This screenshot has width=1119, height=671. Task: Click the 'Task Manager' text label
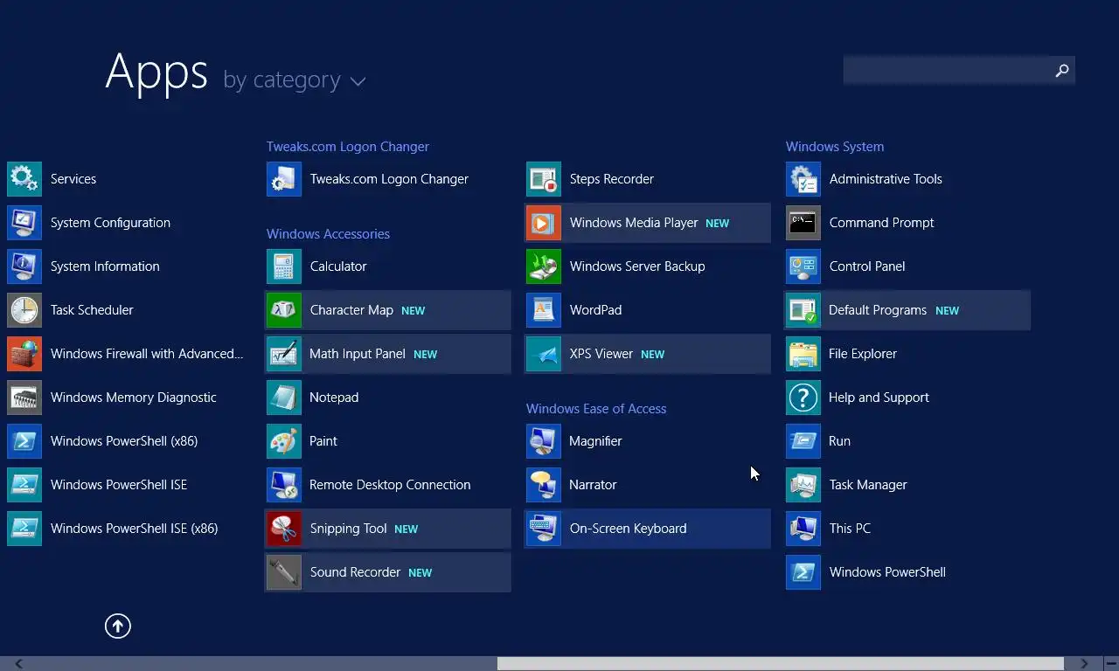point(868,485)
